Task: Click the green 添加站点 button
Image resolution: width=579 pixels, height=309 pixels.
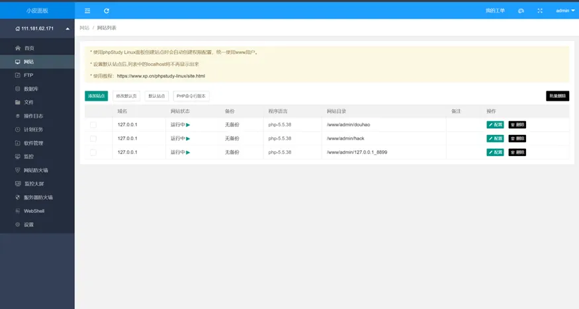Action: (x=96, y=96)
